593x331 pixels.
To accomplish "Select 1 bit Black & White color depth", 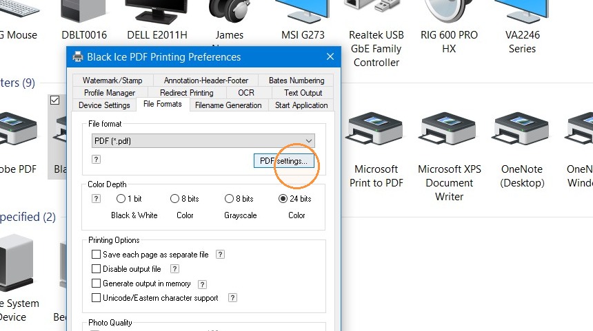I will [x=121, y=198].
